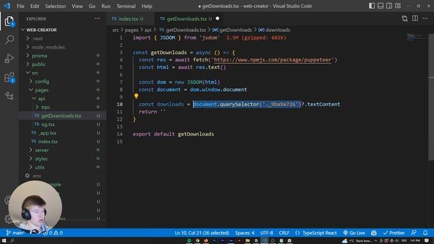This screenshot has width=434, height=244.
Task: Click unsaved dot on getDownloads.tsx tab
Action: [217, 18]
